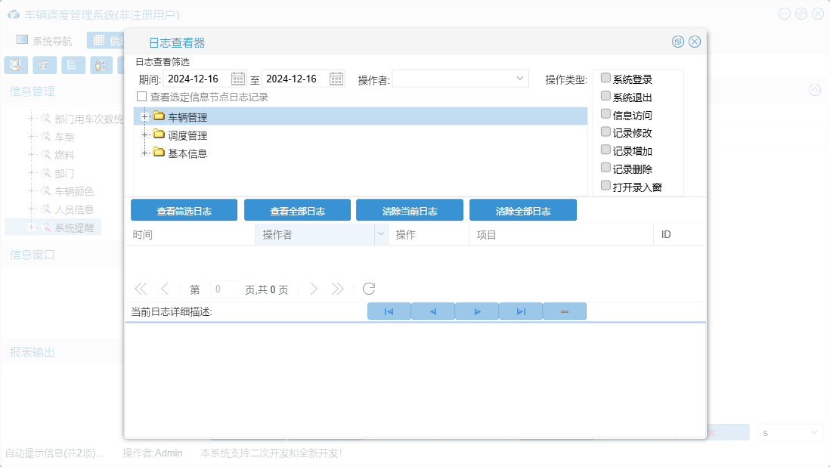Expand the 车辆管理 tree node
This screenshot has width=830, height=467.
(144, 116)
